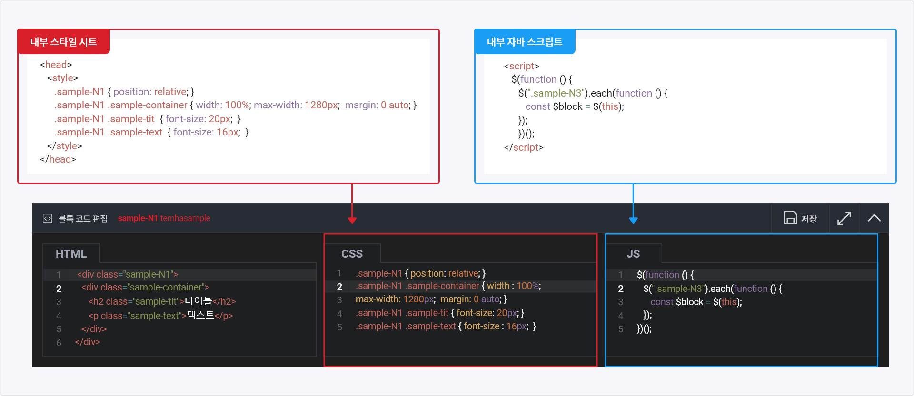Image resolution: width=914 pixels, height=396 pixels.
Task: Click the p sample-text 텍스트 line
Action: pos(160,315)
